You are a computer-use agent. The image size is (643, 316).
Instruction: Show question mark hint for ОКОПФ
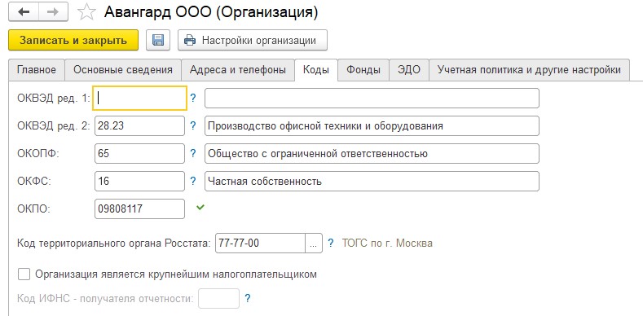coord(193,154)
